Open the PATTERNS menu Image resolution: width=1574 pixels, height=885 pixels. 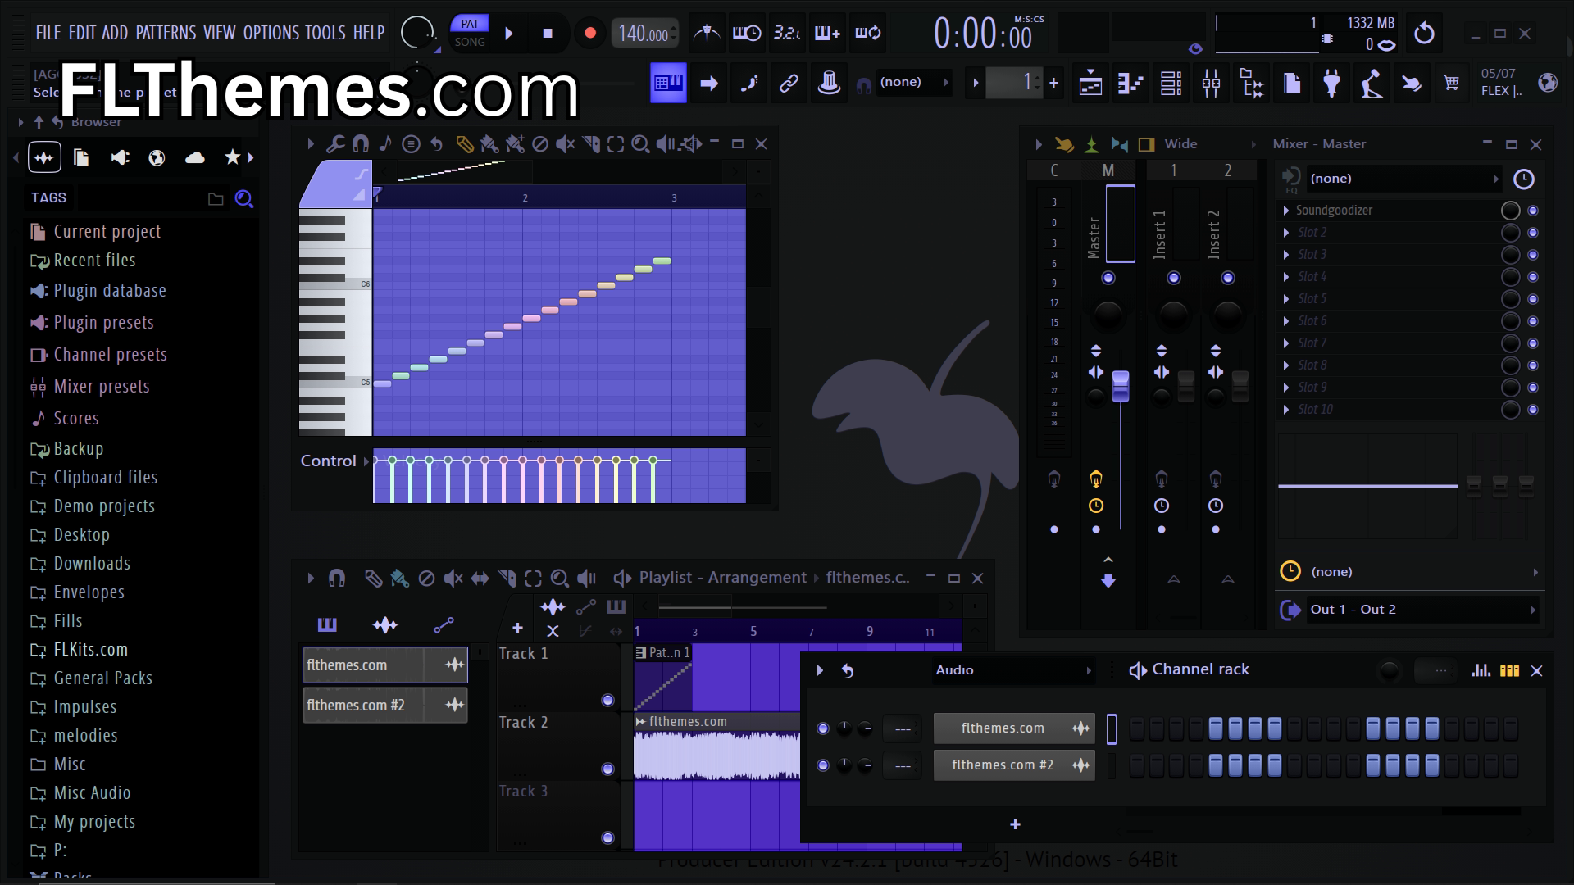(x=166, y=33)
